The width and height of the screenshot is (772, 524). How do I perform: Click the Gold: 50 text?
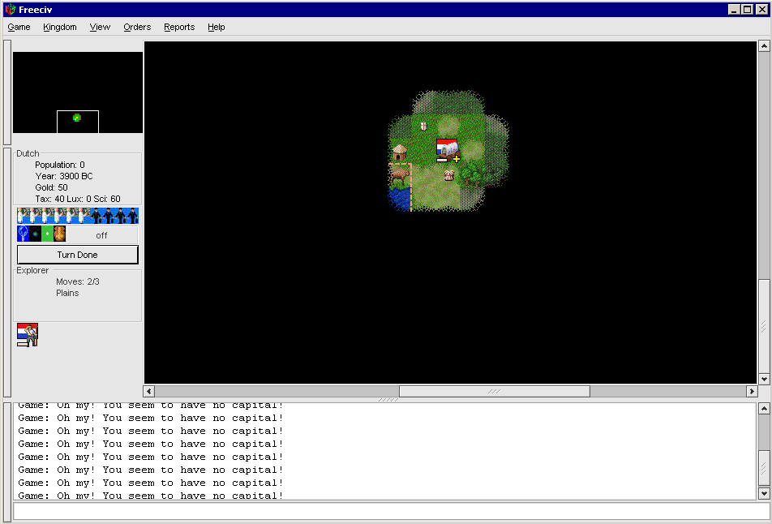[x=51, y=187]
